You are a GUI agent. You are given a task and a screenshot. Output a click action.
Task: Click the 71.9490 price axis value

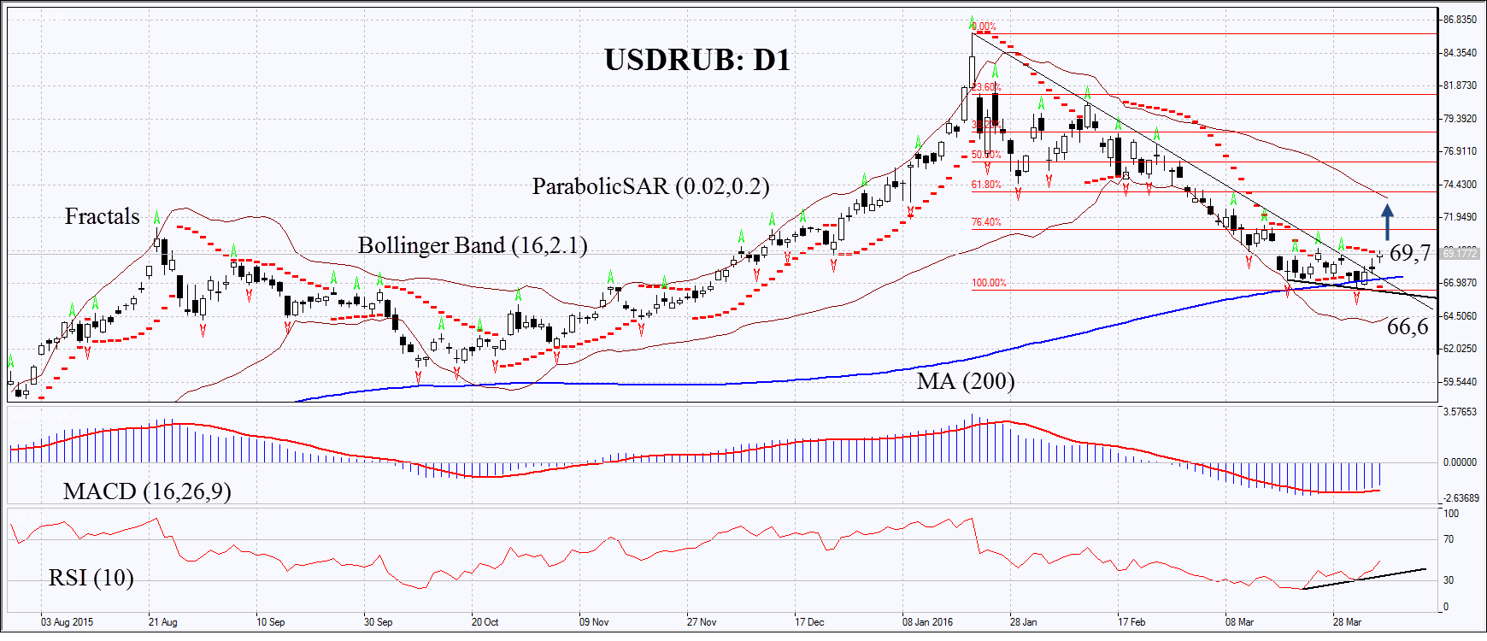tap(1460, 217)
